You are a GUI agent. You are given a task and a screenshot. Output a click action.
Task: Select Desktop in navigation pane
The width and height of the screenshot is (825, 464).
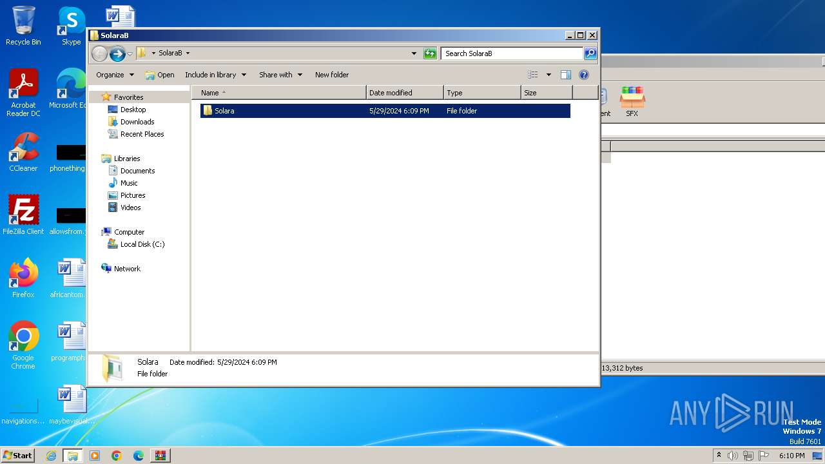[x=133, y=110]
